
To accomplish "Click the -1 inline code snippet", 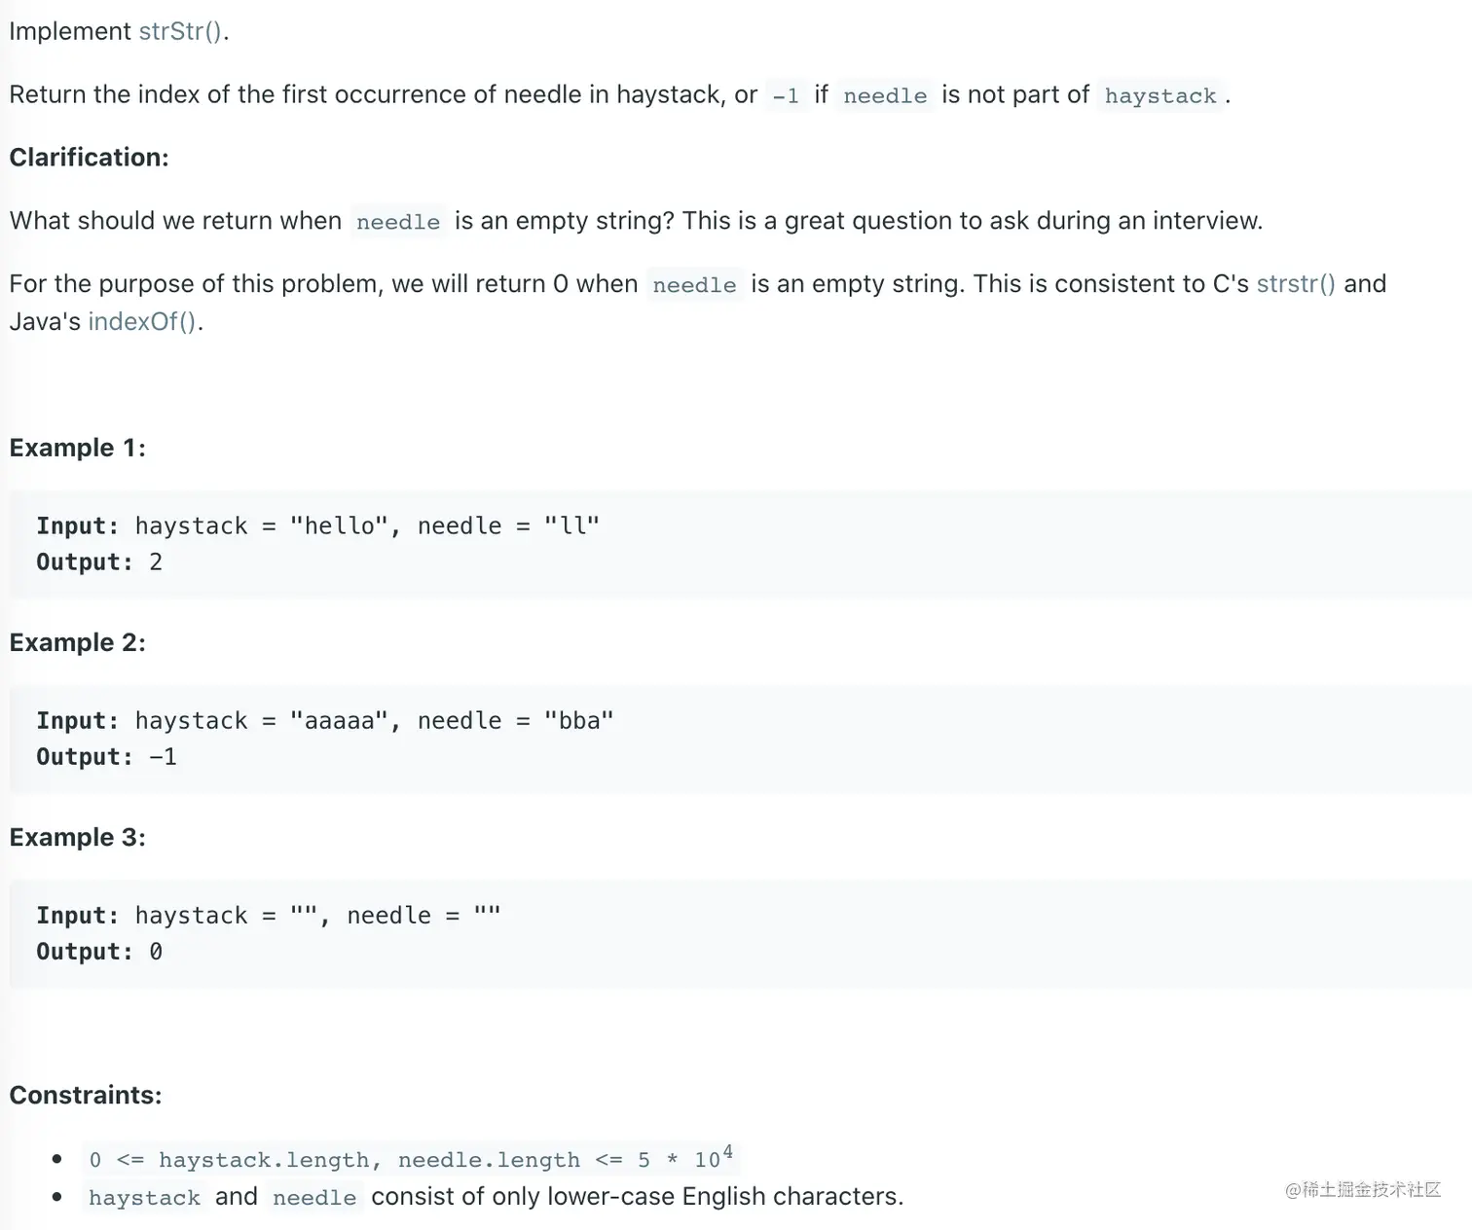I will (786, 95).
